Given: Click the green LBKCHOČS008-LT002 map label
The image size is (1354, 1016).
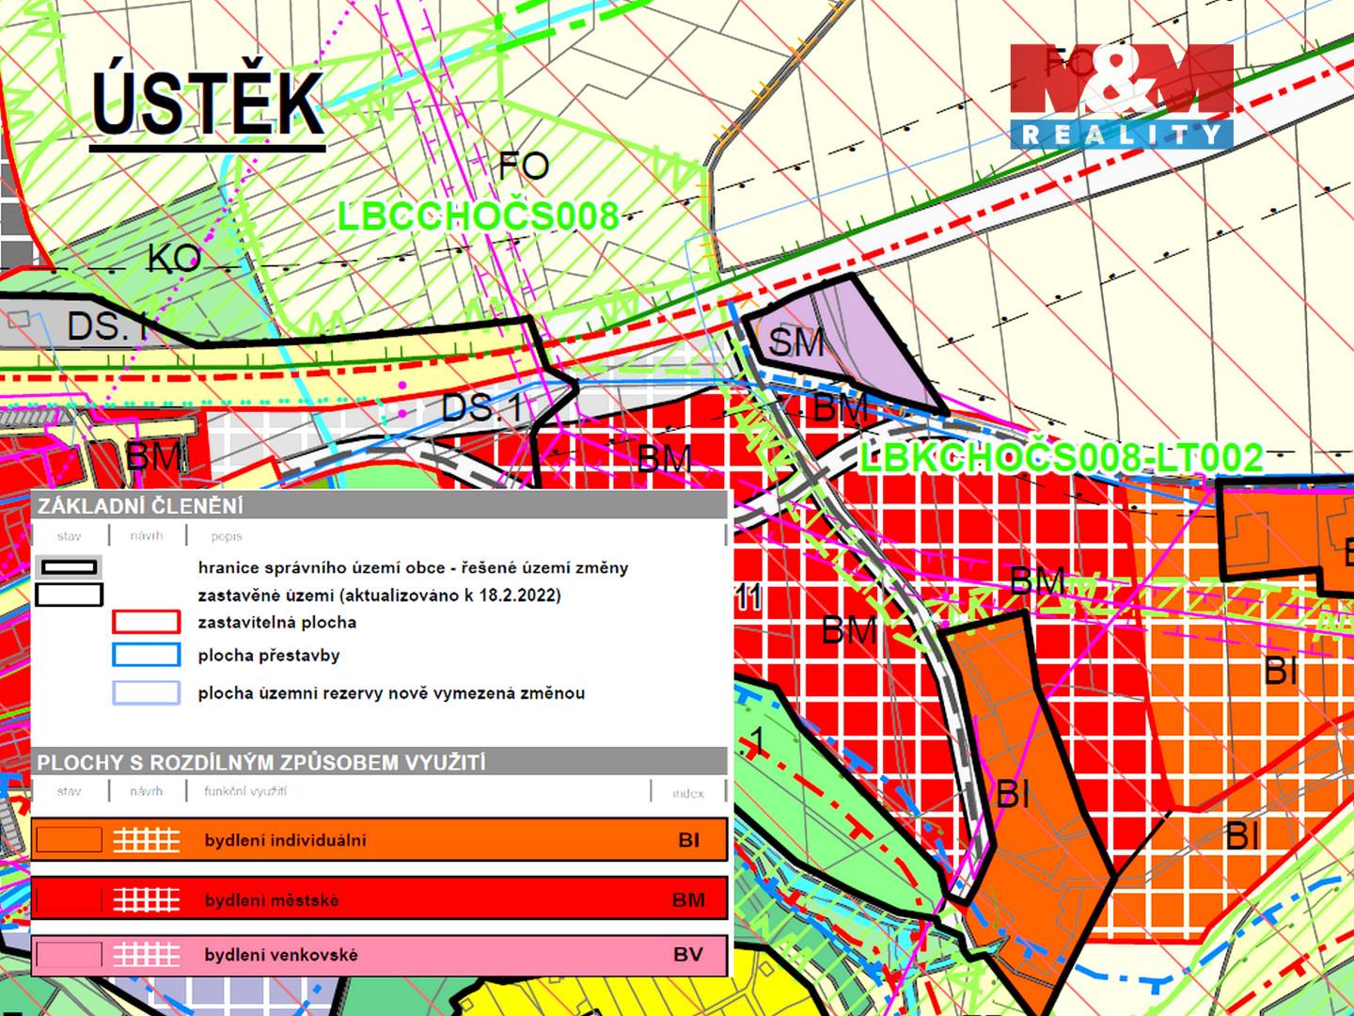Looking at the screenshot, I should click(1062, 458).
